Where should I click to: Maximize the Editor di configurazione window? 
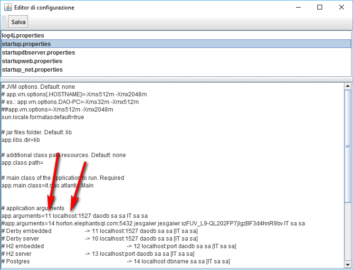[319, 7]
